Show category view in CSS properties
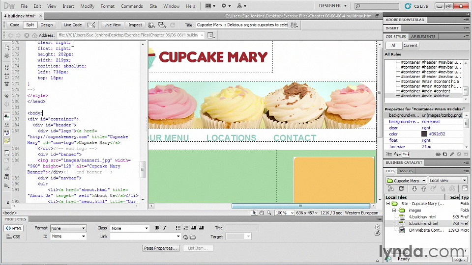The image size is (472, 265). (x=389, y=154)
